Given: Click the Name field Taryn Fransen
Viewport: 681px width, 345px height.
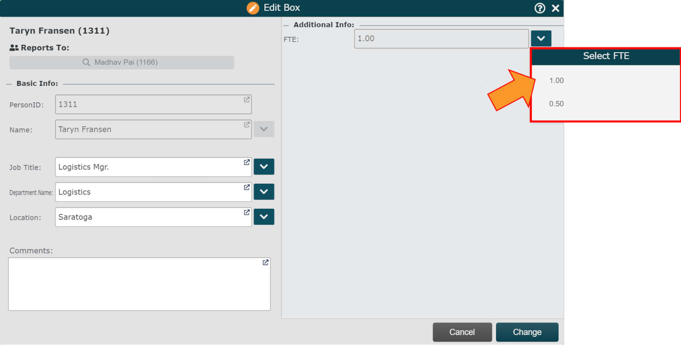Looking at the screenshot, I should 153,129.
